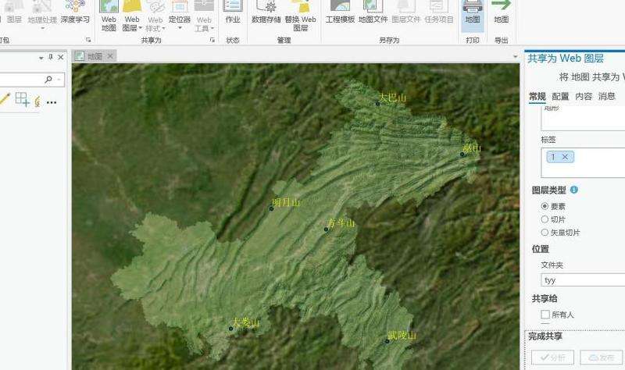Screen dimensions: 625x370
Task: Click the left pane search field
Action: [31, 80]
